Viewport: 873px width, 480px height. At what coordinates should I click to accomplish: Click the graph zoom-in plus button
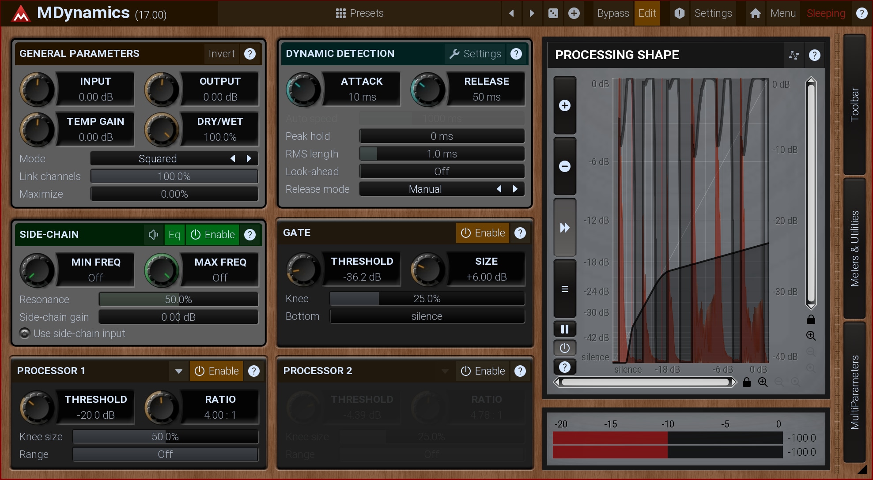click(x=564, y=106)
